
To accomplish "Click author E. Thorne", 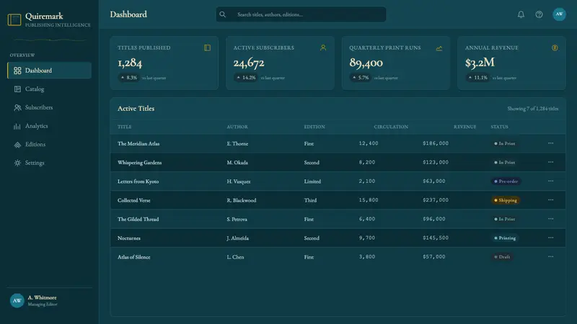I will click(237, 143).
